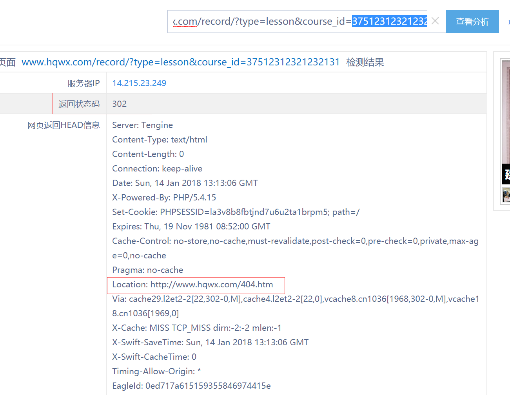The width and height of the screenshot is (510, 395).
Task: Open the server IP 14.215.23.249 link
Action: pos(139,83)
